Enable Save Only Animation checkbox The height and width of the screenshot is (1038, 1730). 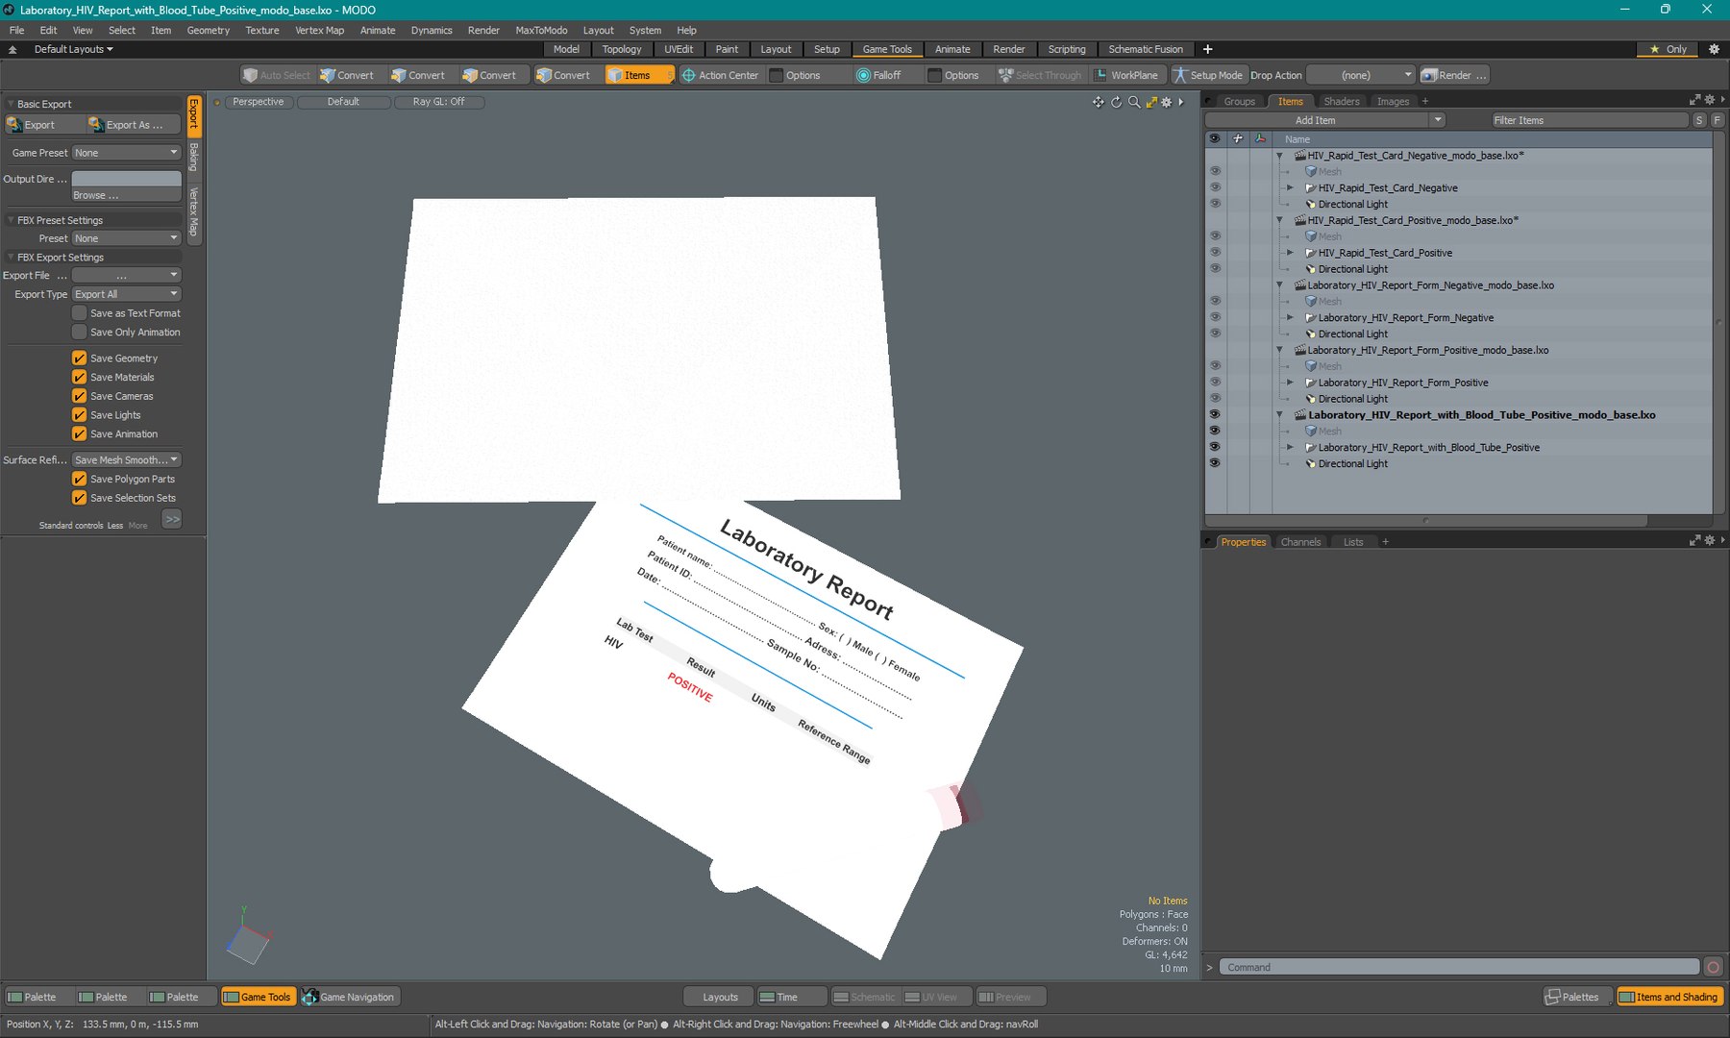[x=80, y=333]
